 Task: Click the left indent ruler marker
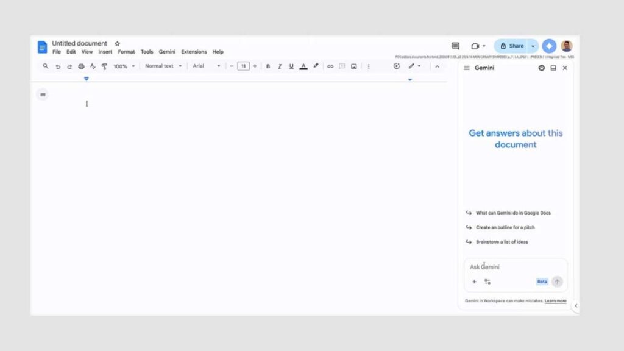87,79
